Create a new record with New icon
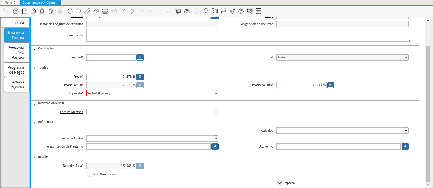The height and width of the screenshot is (188, 433). tap(25, 11)
